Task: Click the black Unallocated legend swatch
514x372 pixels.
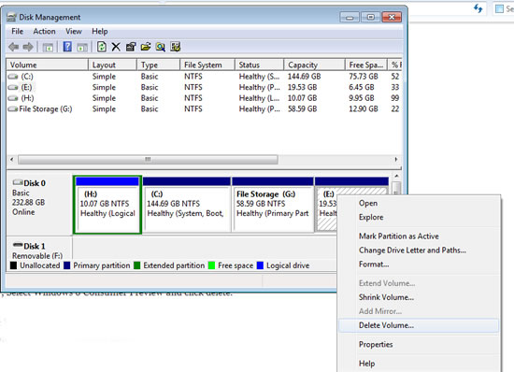Action: (x=13, y=265)
